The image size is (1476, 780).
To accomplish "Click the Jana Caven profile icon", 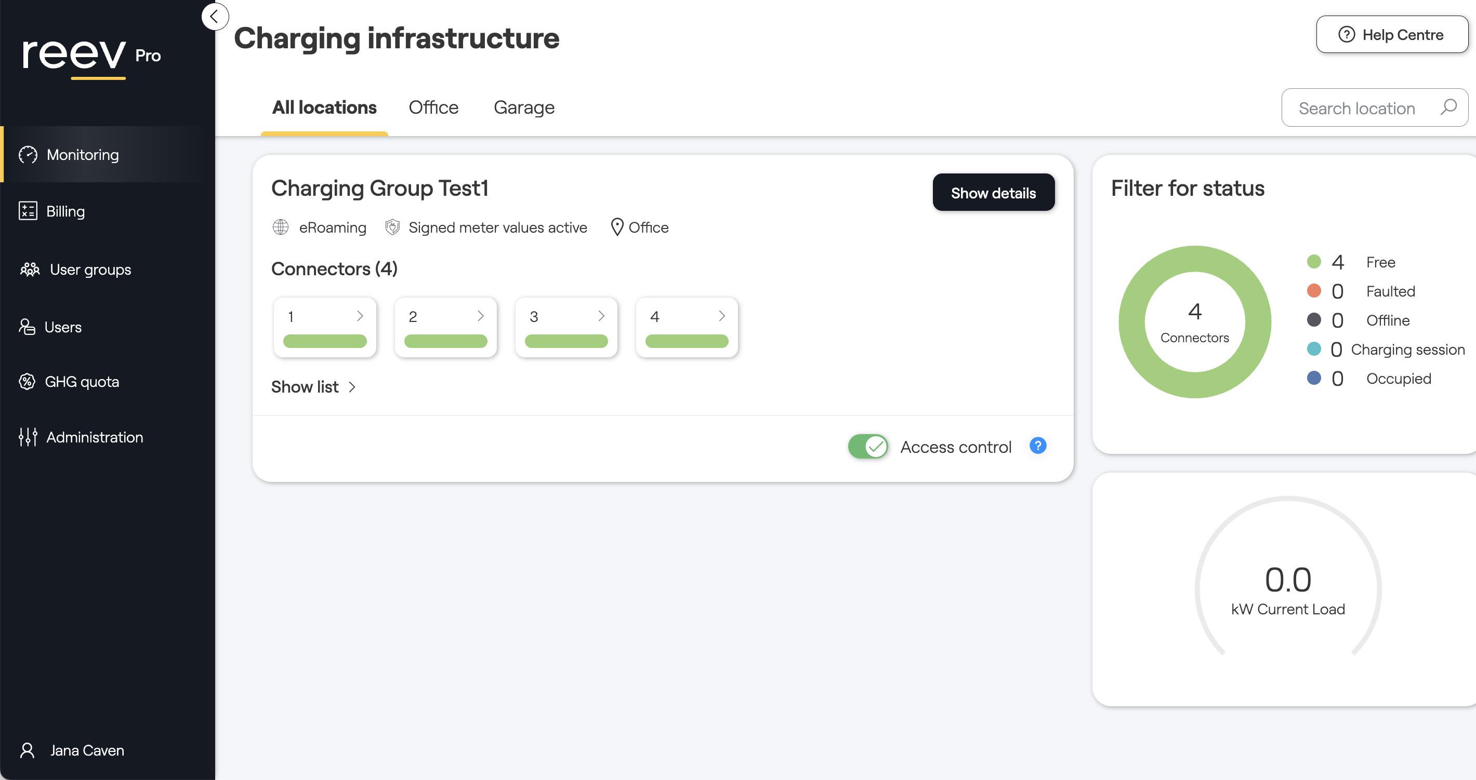I will tap(27, 750).
